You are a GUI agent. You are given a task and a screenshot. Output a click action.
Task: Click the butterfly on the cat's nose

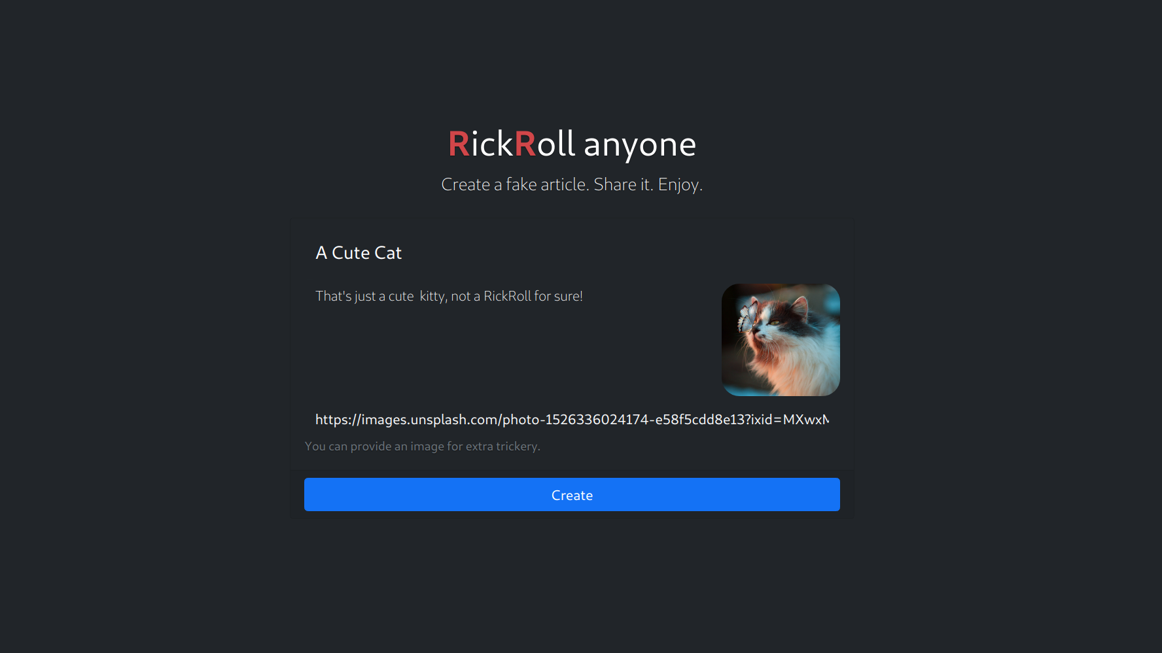pos(747,316)
